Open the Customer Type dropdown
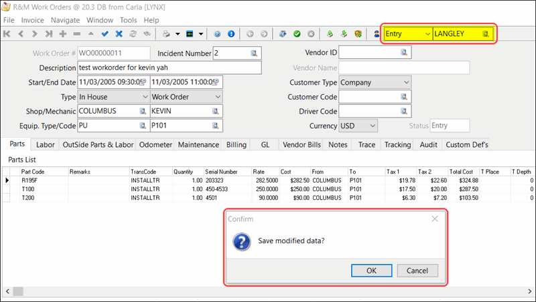 coord(407,82)
